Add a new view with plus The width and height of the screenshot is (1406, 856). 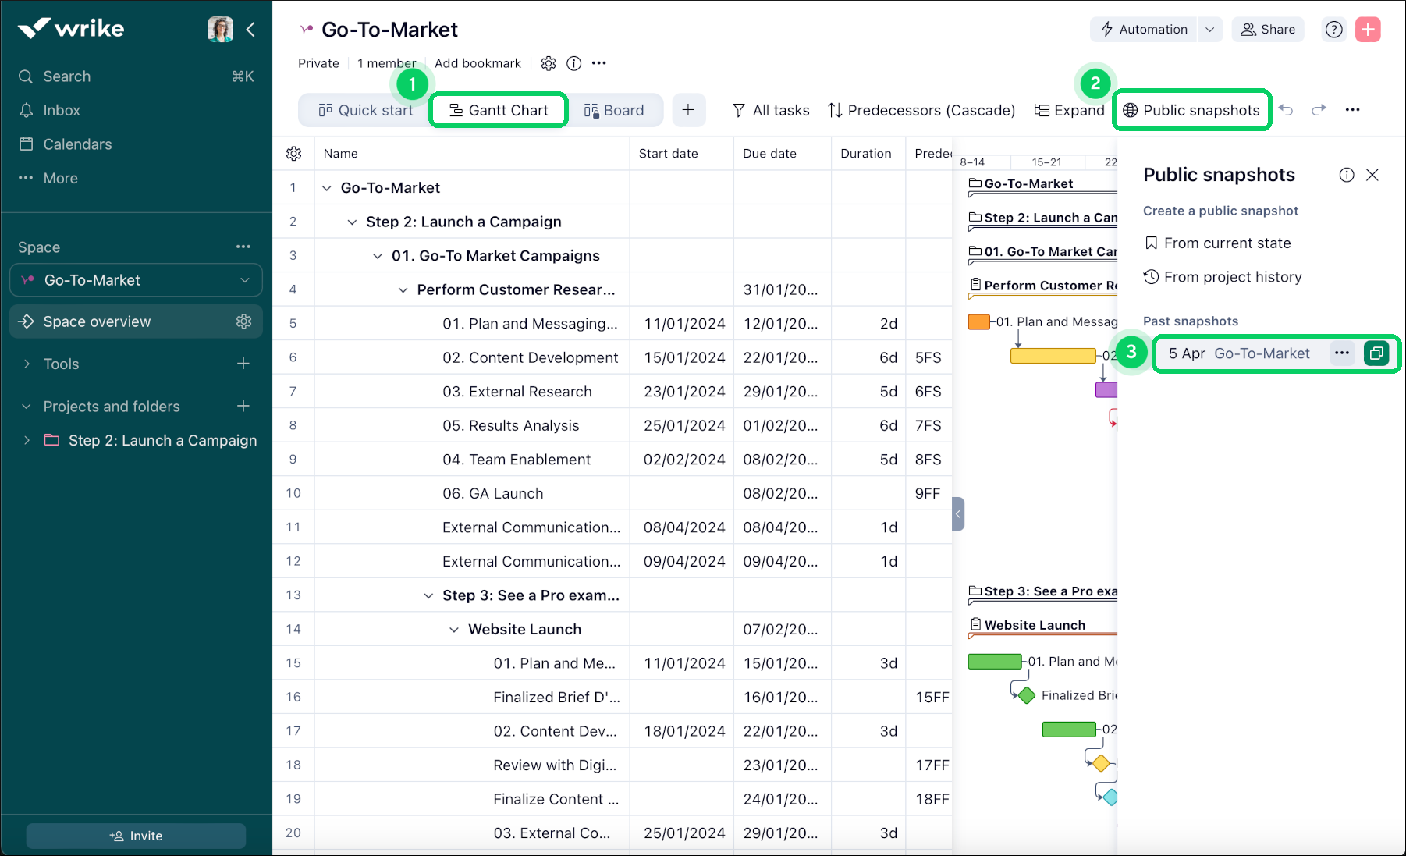coord(687,110)
